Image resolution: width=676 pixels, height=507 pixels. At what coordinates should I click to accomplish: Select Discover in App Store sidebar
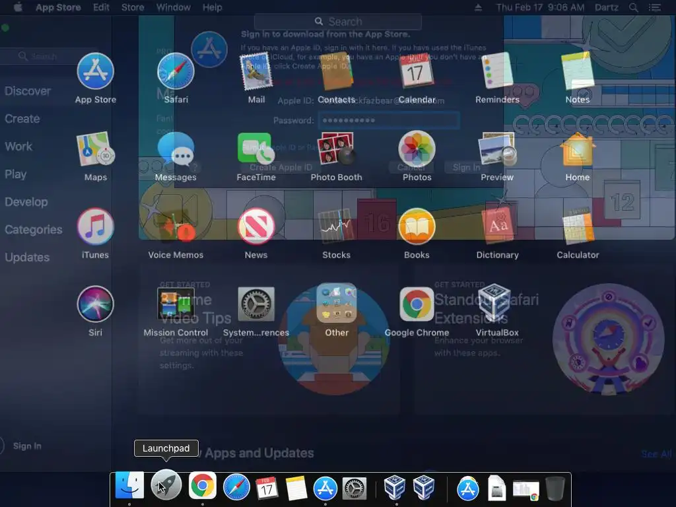tap(28, 91)
